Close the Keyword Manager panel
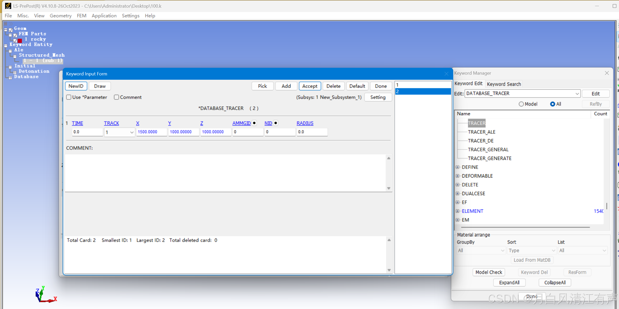 click(607, 73)
